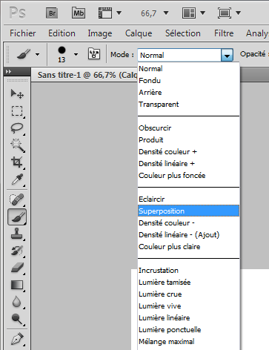Viewport: 269px width, 350px height.
Task: Expand the Arrange Documents dropdown arrow
Action: [x=202, y=13]
